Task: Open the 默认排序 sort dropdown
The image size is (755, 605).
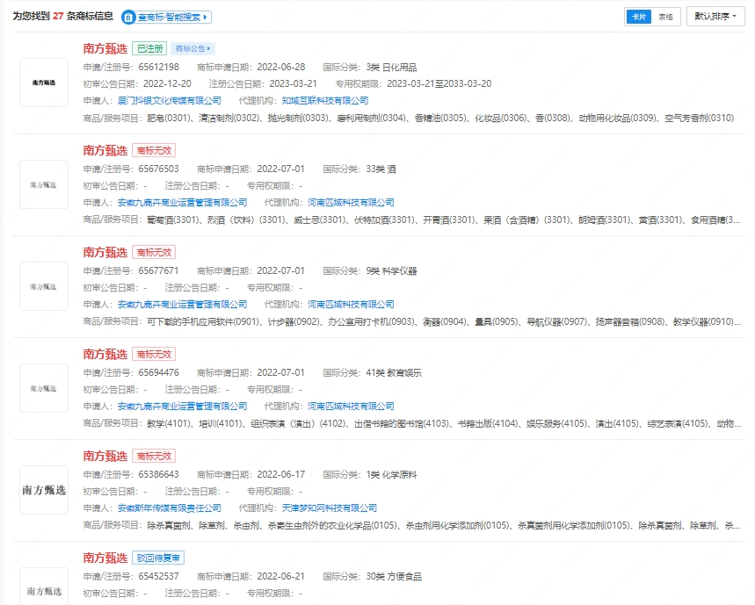Action: pos(715,17)
